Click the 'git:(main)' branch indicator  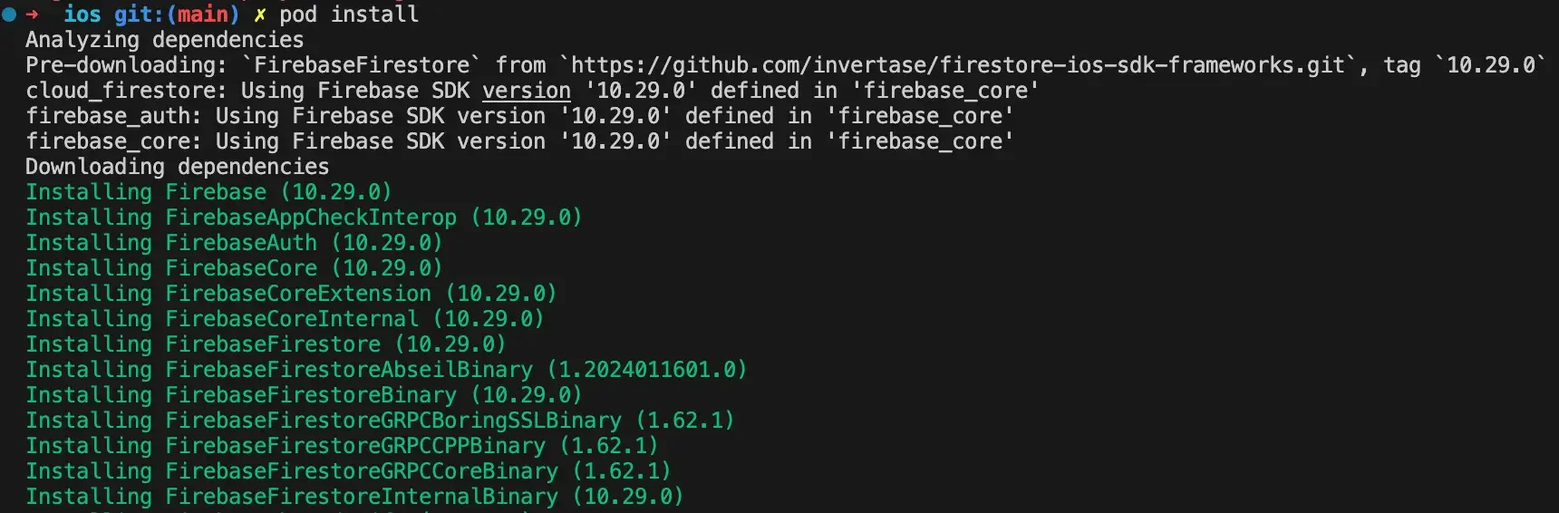177,15
